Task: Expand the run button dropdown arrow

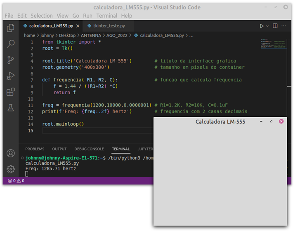Action: 267,26
